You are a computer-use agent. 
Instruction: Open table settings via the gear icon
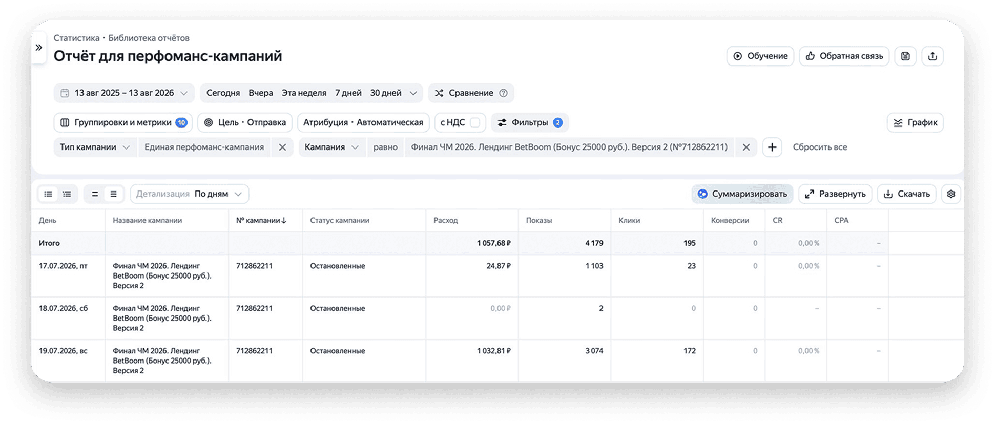[x=951, y=194]
